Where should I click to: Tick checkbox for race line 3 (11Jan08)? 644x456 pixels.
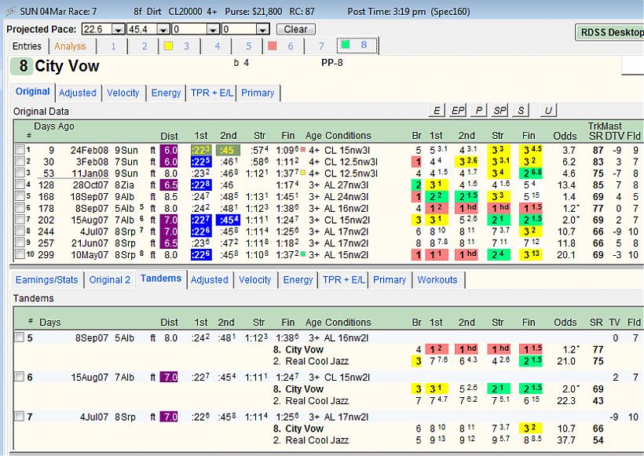tap(20, 173)
